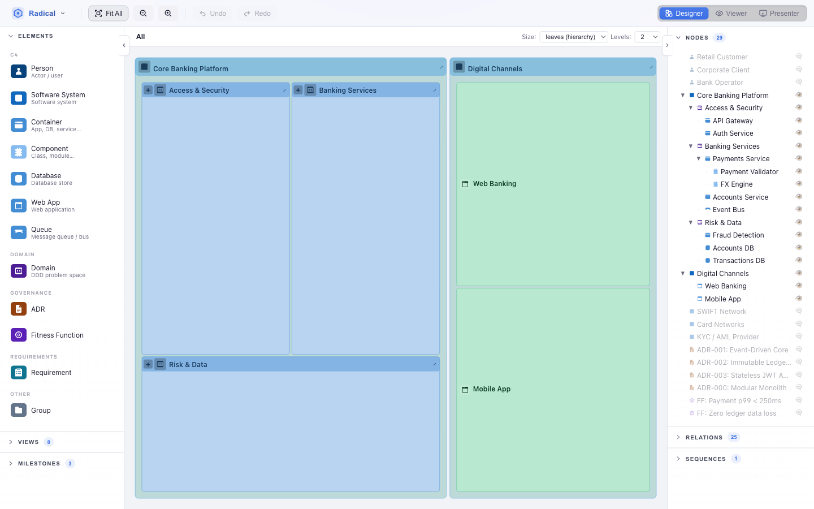The image size is (814, 509).
Task: Collapse the Nodes section header
Action: click(741, 37)
